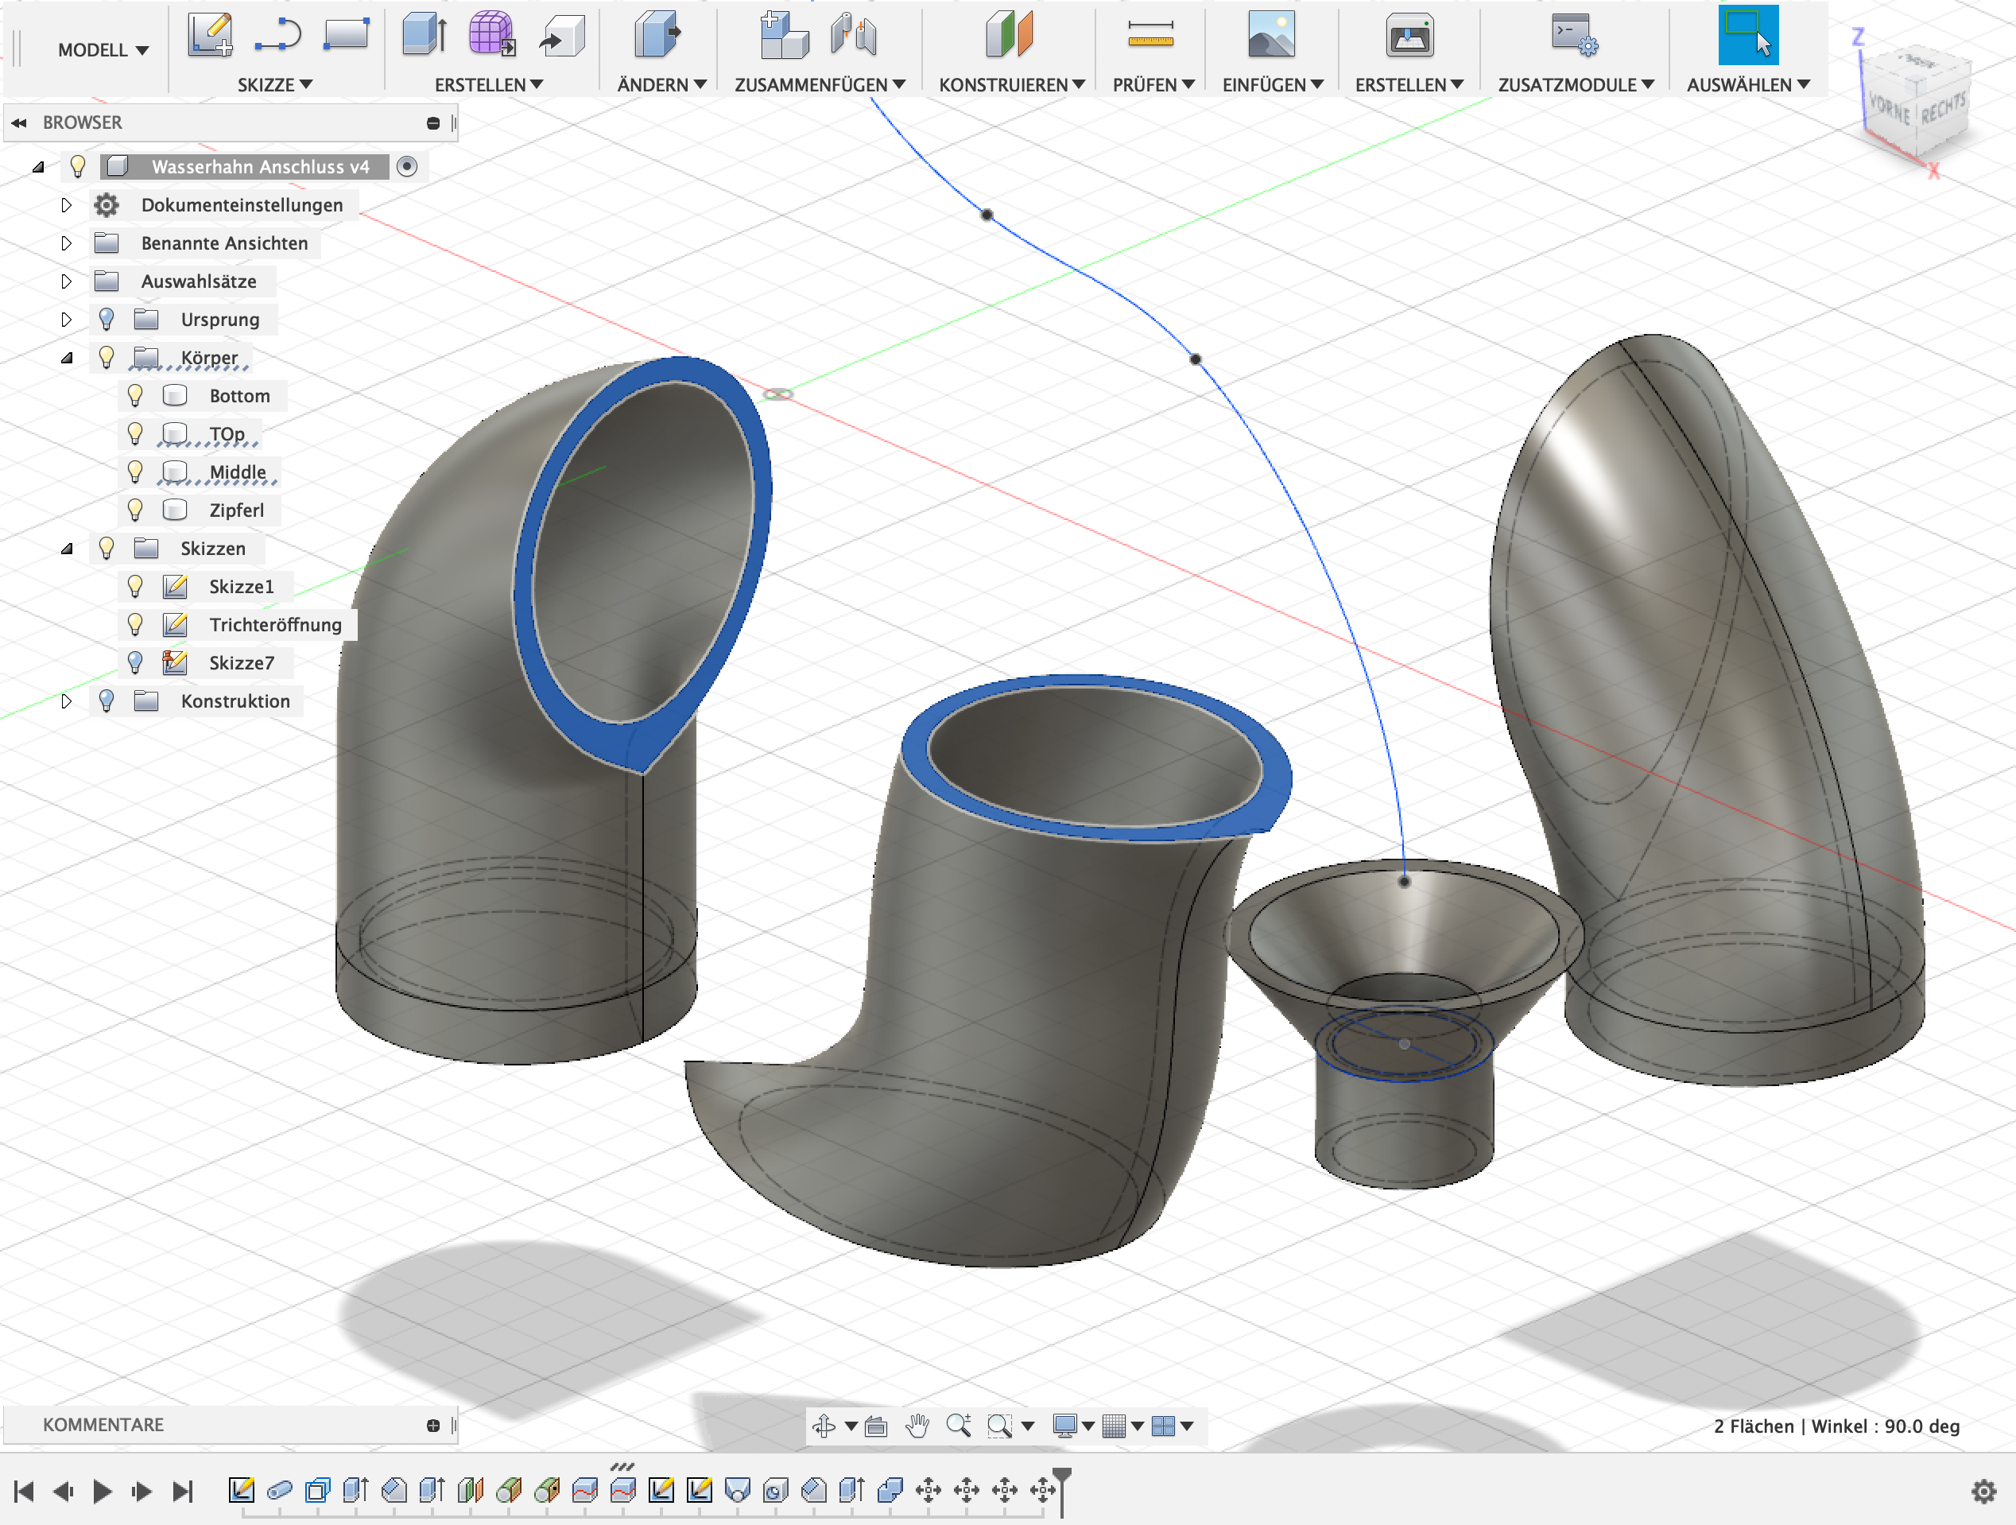The width and height of the screenshot is (2016, 1525).
Task: Open the Insert Image tool under Einfügen
Action: click(x=1274, y=35)
